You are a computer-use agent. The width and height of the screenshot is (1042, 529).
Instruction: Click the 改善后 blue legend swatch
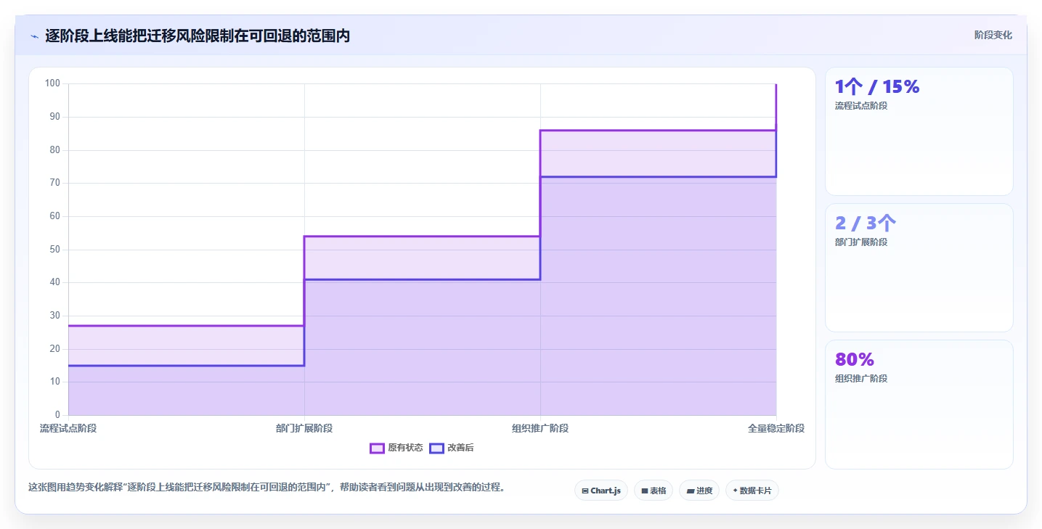click(x=436, y=448)
